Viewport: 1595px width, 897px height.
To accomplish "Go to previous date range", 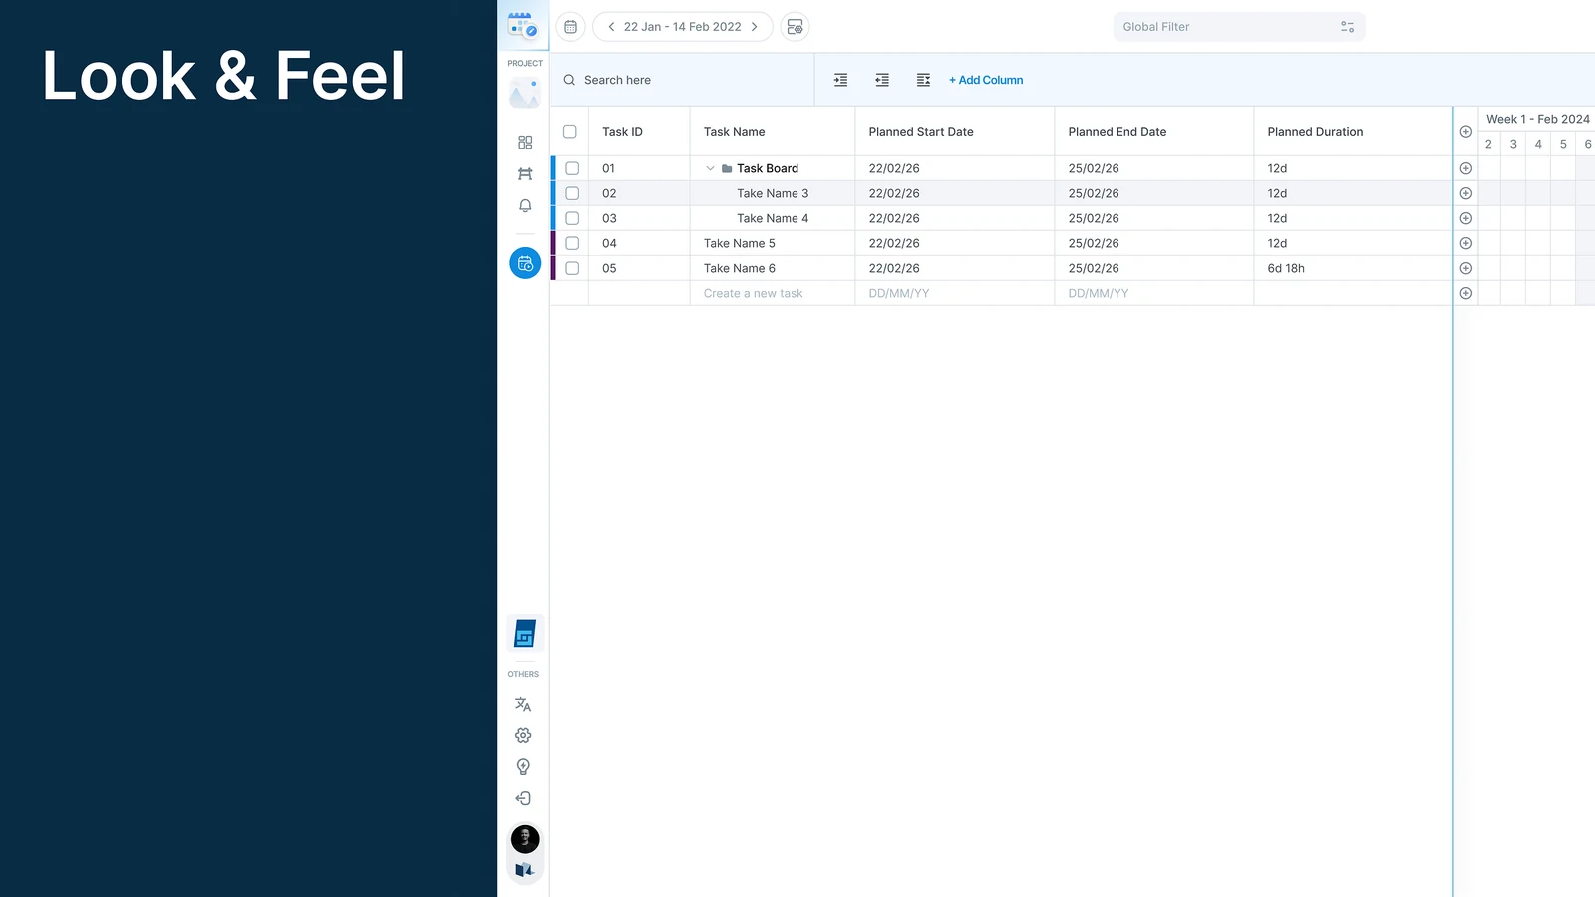I will 611,27.
